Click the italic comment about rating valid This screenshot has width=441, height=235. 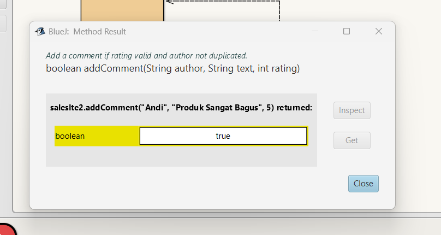tap(146, 56)
